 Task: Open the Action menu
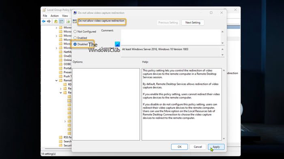(x=54, y=16)
